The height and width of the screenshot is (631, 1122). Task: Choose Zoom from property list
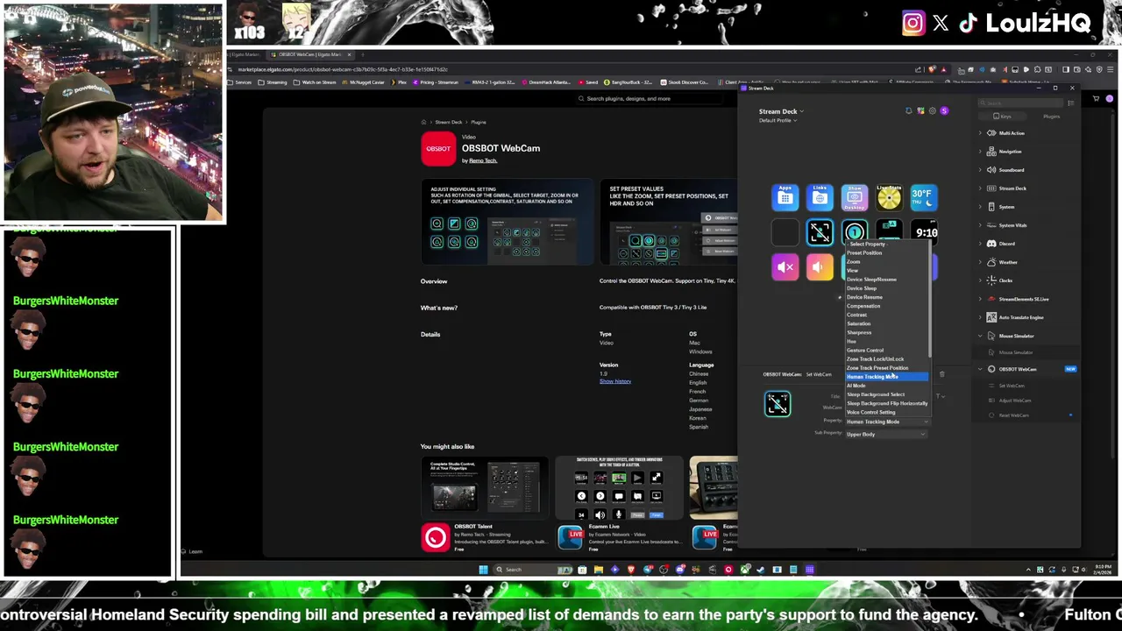click(x=886, y=262)
